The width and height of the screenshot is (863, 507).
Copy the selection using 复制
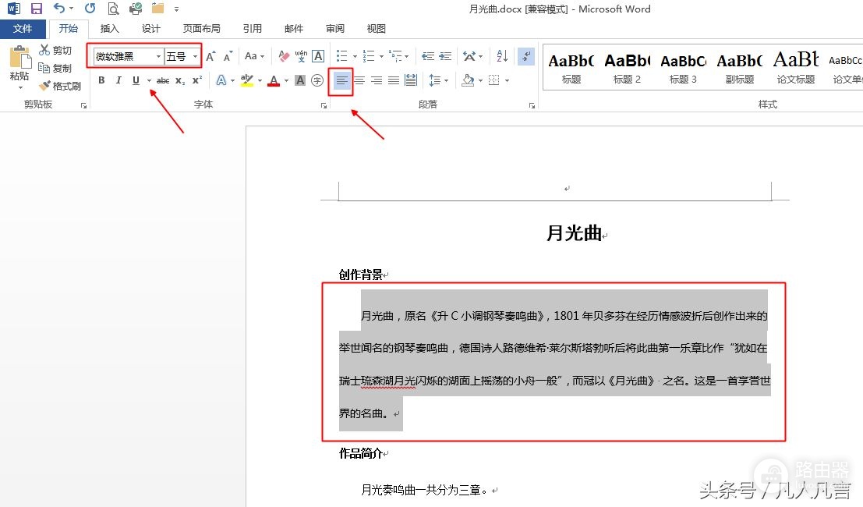point(55,68)
